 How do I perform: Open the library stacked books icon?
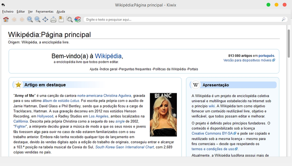(x=78, y=19)
